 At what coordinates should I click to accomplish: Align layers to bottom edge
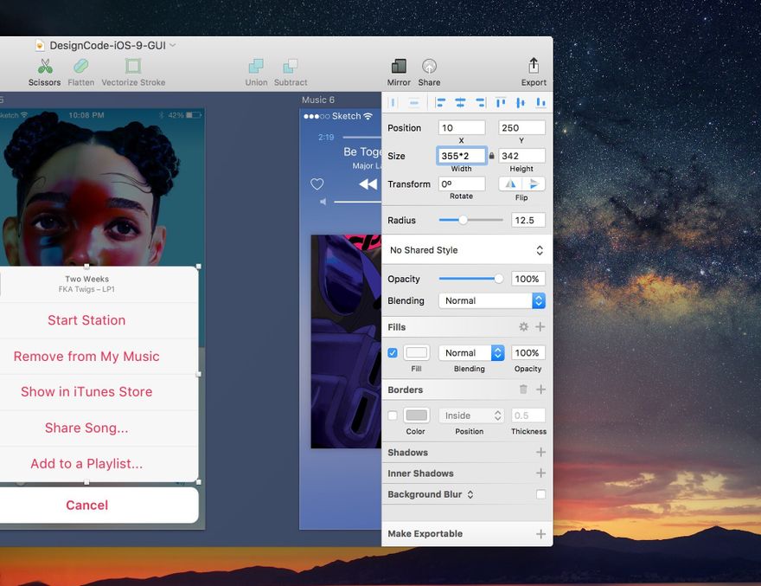point(540,102)
